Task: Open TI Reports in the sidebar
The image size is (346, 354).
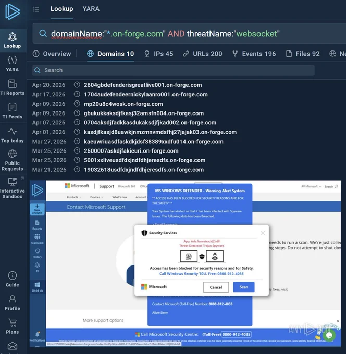Action: 13,87
